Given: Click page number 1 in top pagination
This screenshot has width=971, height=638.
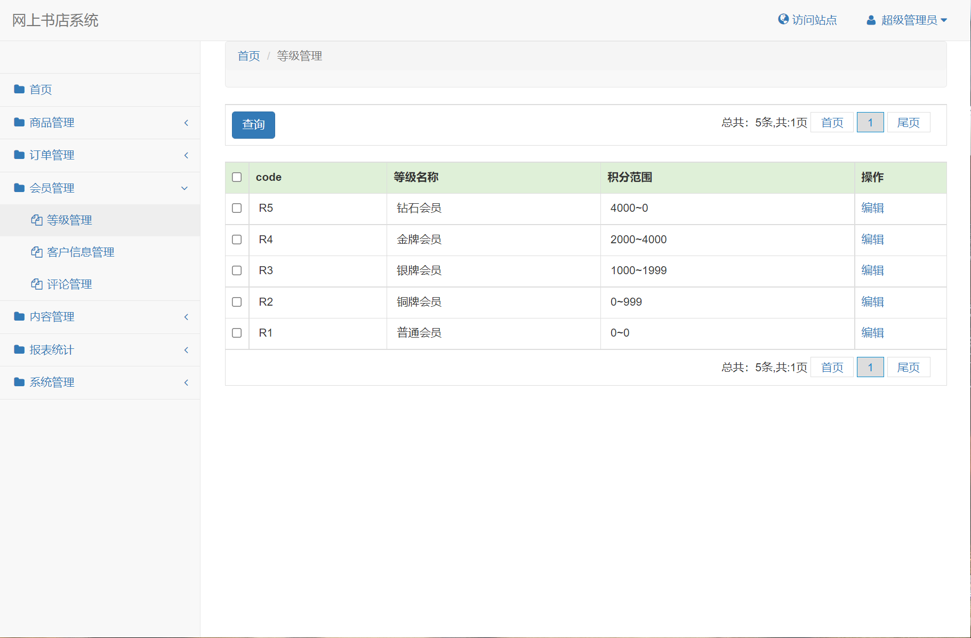Looking at the screenshot, I should tap(870, 122).
